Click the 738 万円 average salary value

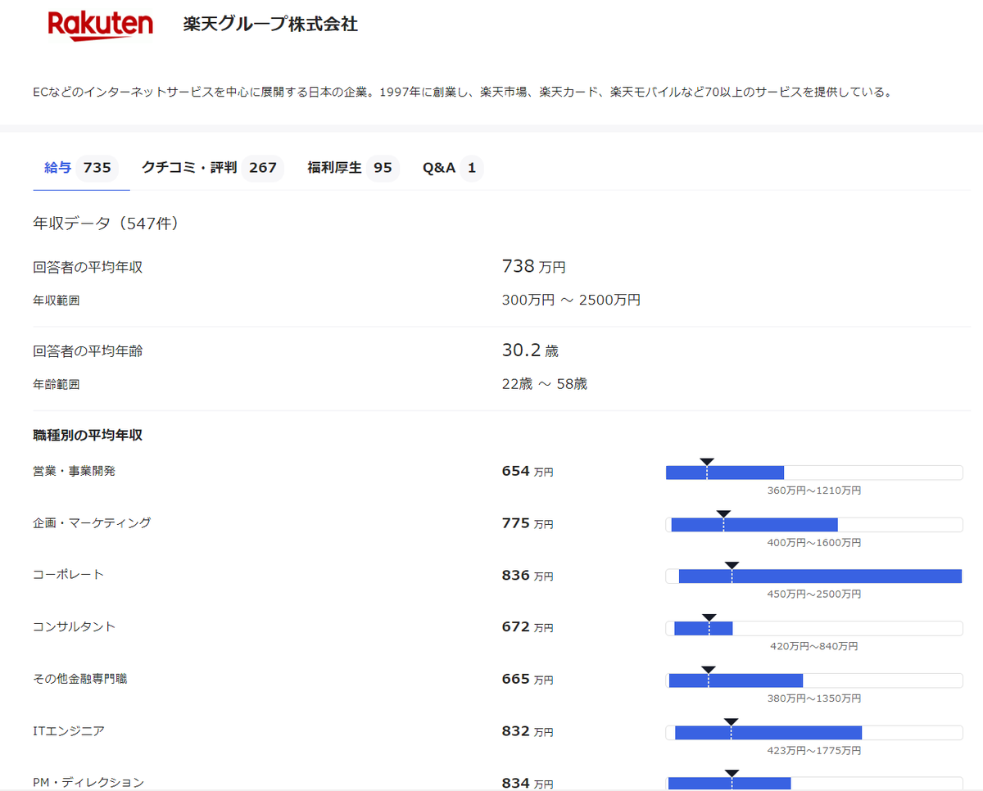534,266
